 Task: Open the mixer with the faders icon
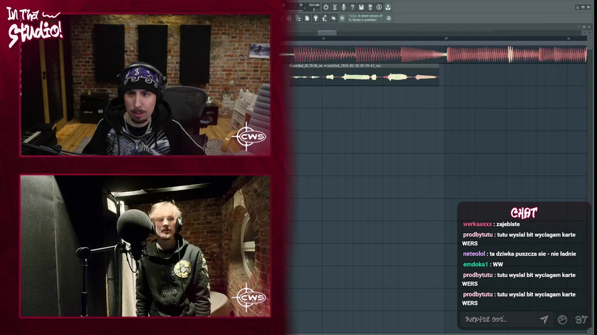289,18
